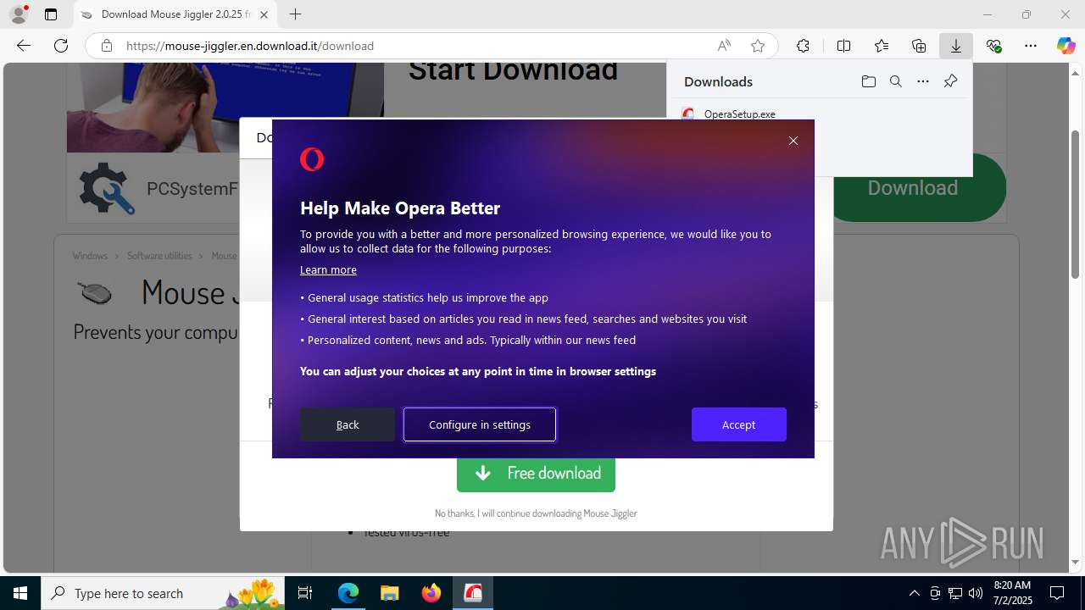Open the Extensions puzzle icon
1085x610 pixels.
803,46
